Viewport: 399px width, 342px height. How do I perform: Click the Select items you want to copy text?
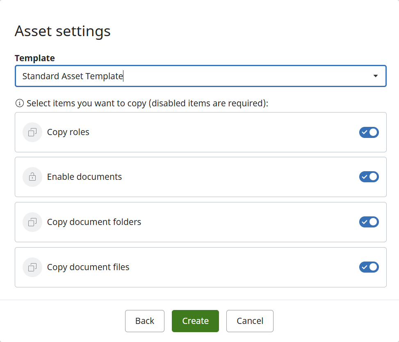(147, 103)
